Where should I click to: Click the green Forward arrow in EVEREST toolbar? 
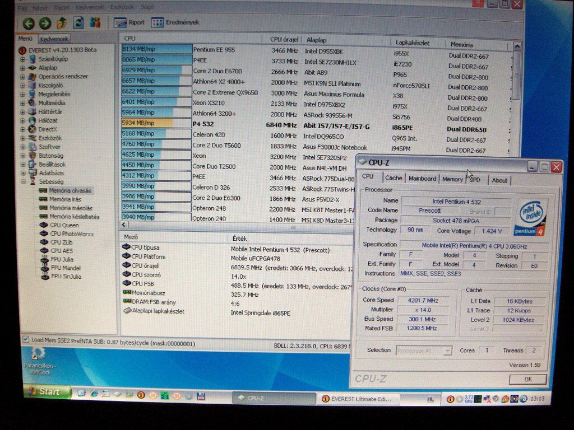45,24
